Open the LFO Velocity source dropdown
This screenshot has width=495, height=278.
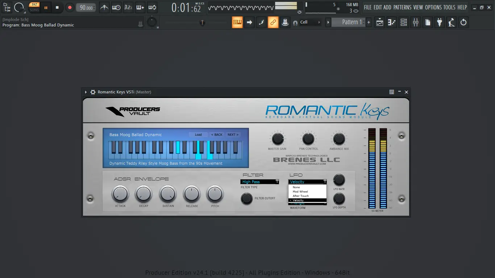pos(308,182)
